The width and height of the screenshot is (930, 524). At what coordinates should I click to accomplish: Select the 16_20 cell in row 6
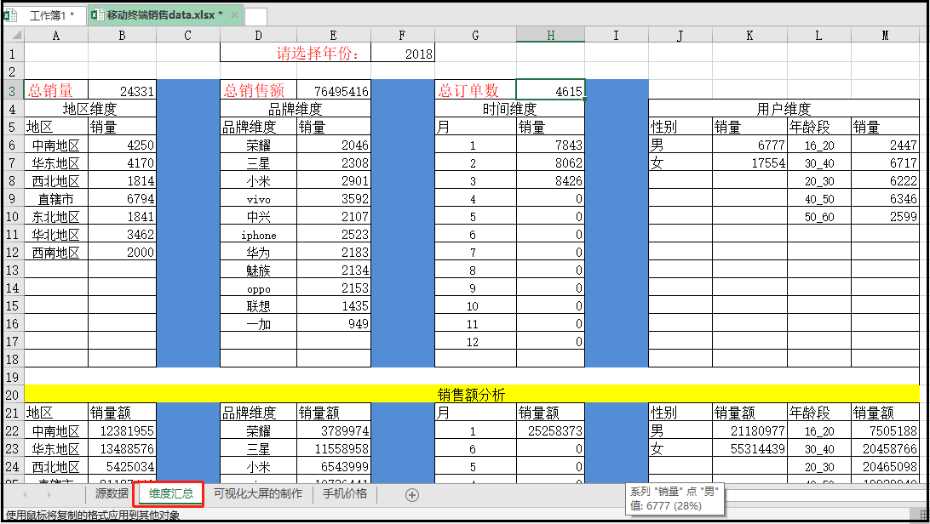[x=819, y=145]
